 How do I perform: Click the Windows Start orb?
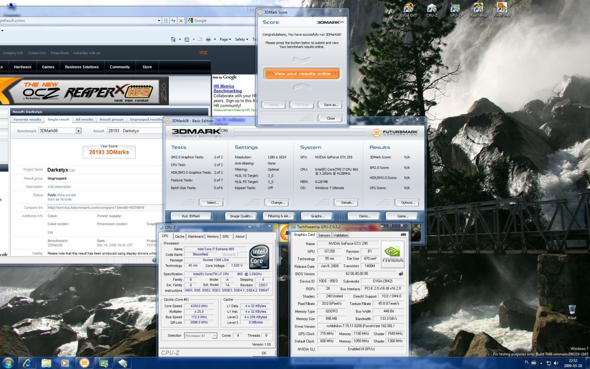coord(8,363)
